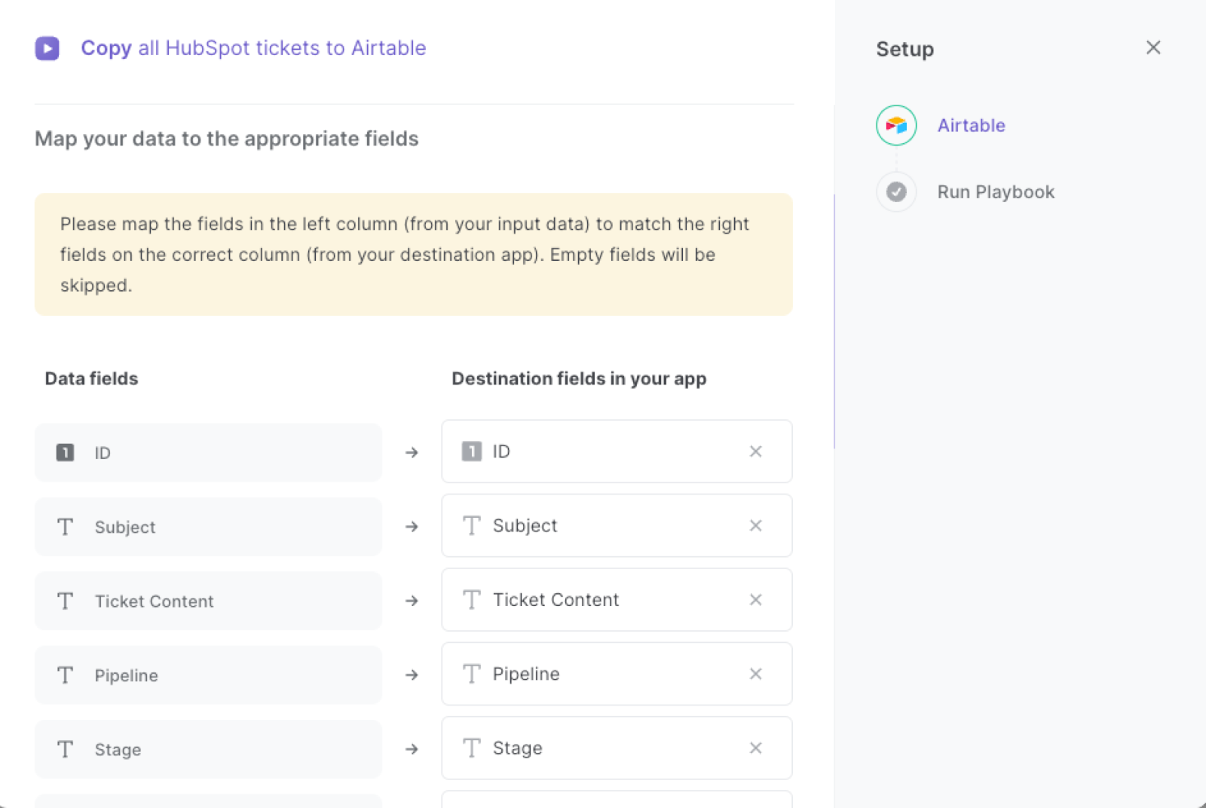
Task: Click the 'Map your data to the appropriate fields' heading
Action: (226, 139)
